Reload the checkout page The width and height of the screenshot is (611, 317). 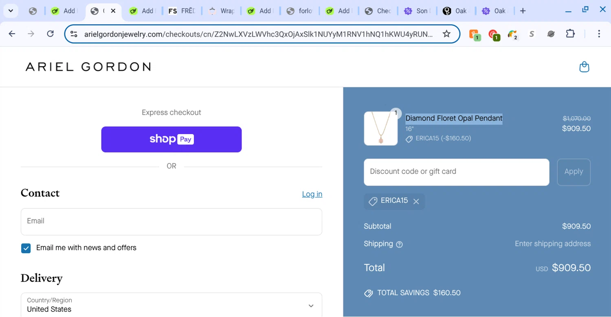click(x=50, y=34)
